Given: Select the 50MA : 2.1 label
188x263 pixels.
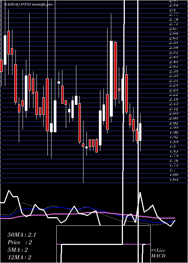Looking at the screenshot, I should pos(22,235).
